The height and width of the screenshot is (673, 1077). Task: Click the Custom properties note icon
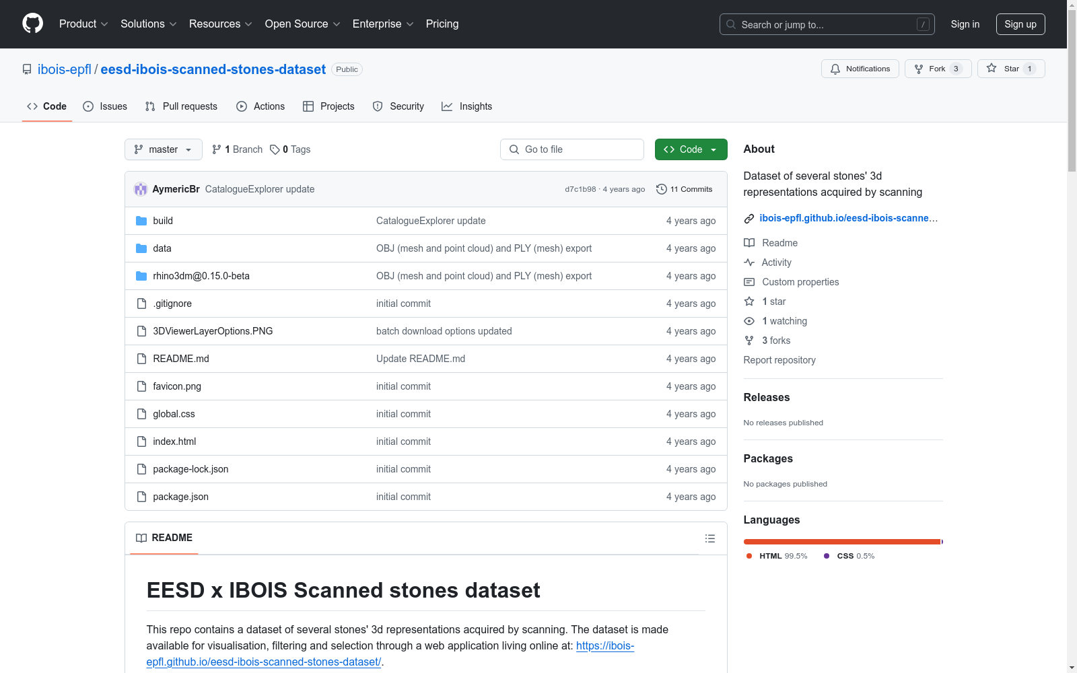coord(749,282)
